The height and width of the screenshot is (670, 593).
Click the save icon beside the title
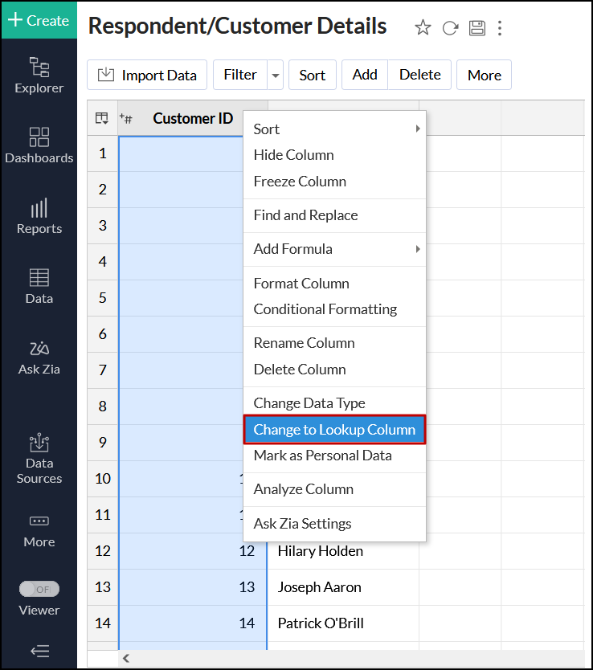476,28
